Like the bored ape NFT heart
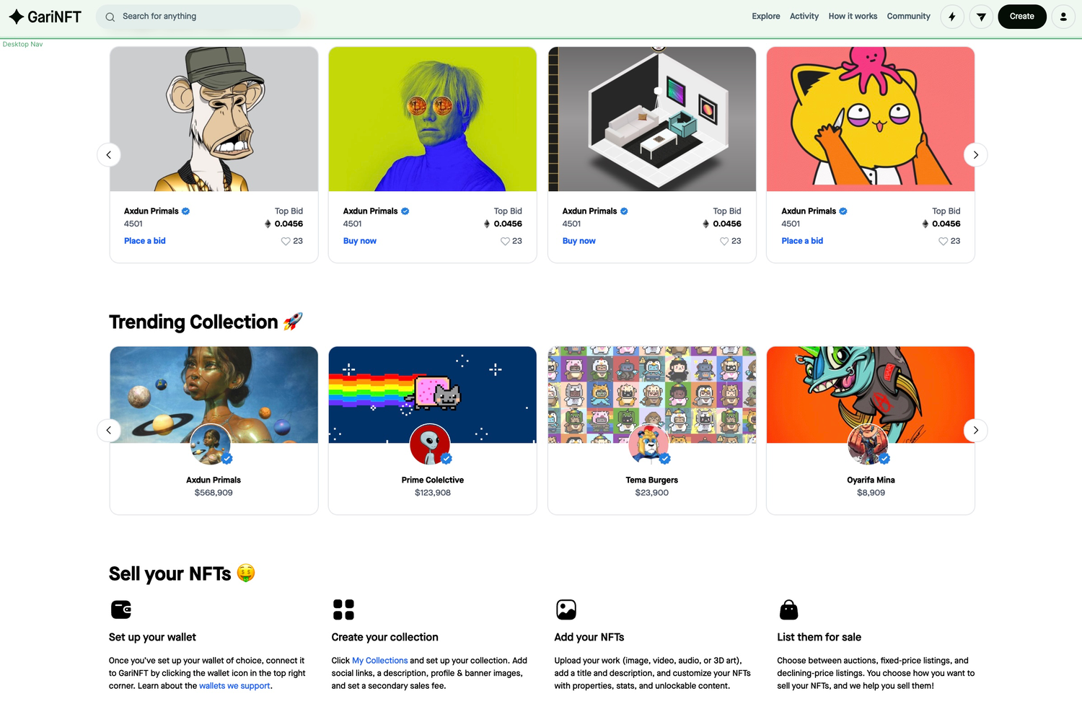Image resolution: width=1082 pixels, height=722 pixels. point(286,241)
